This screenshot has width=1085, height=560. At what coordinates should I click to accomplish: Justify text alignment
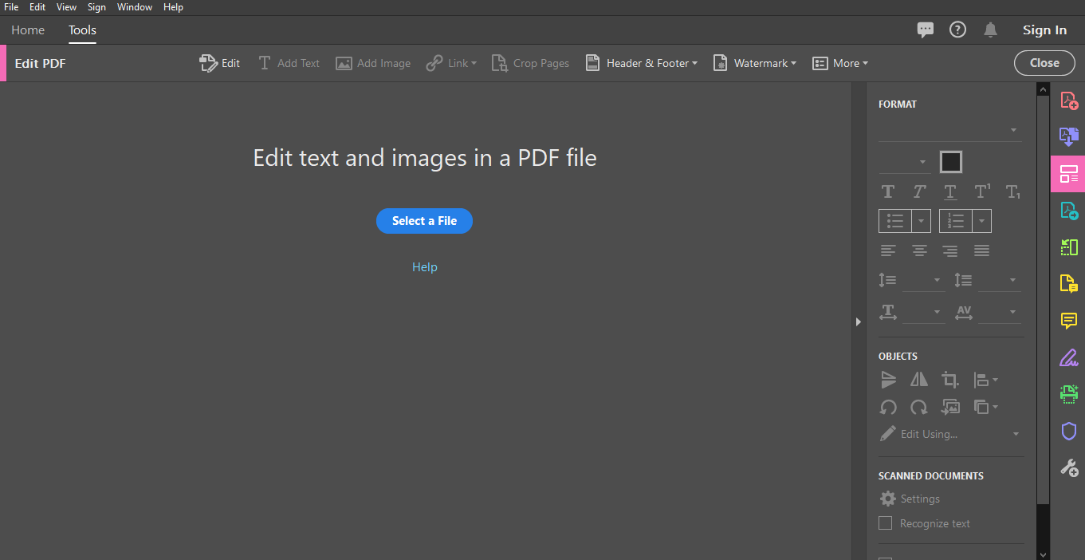pyautogui.click(x=982, y=250)
